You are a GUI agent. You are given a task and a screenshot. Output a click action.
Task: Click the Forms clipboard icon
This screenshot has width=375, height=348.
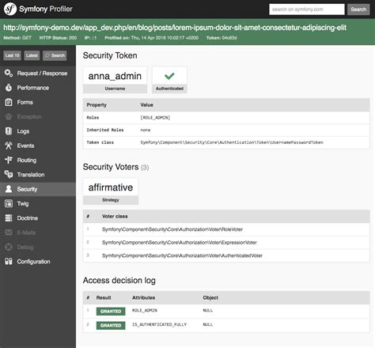point(9,102)
